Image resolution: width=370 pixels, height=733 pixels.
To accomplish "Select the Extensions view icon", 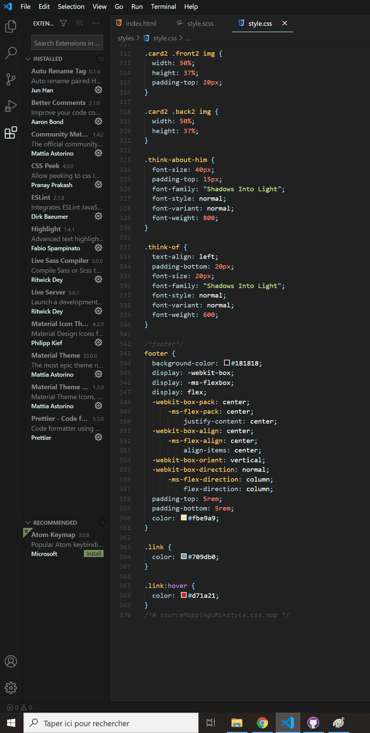I will click(11, 133).
